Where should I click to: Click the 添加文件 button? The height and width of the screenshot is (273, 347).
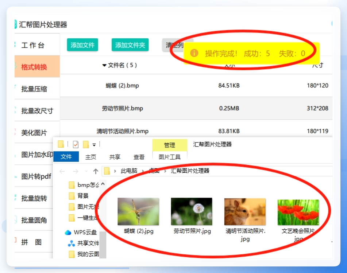(x=82, y=45)
